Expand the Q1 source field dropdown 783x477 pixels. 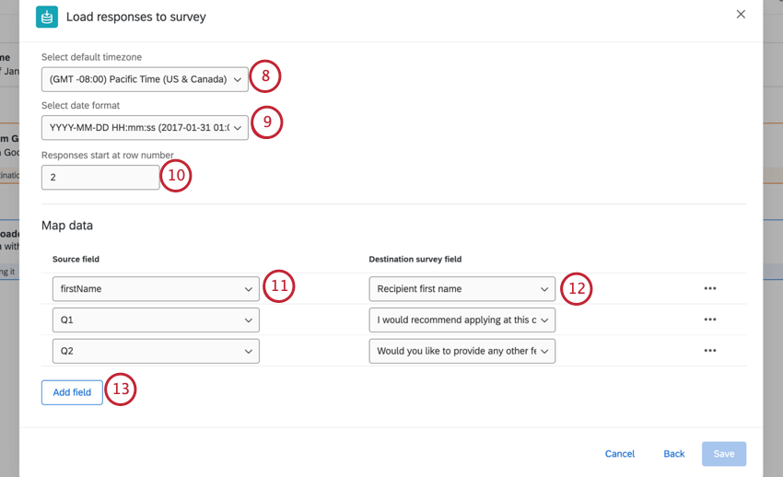(156, 320)
